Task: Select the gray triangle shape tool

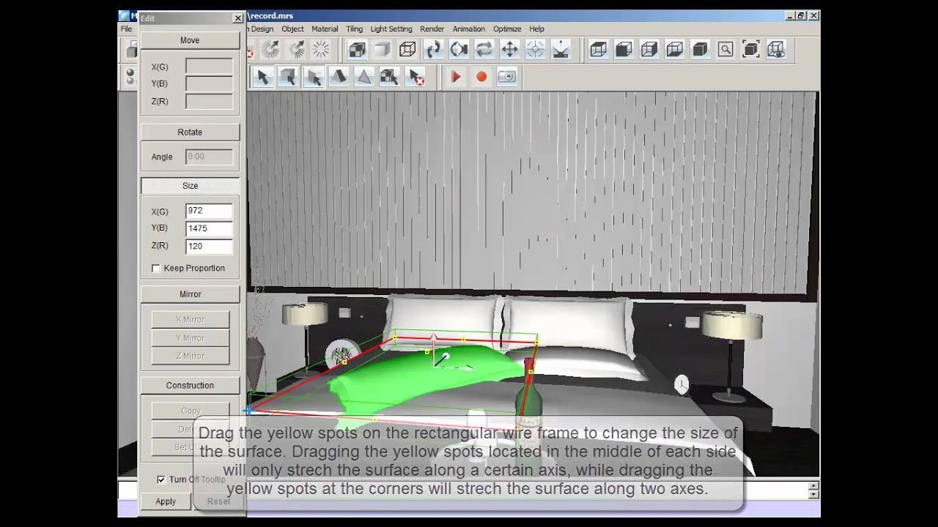Action: coord(364,76)
